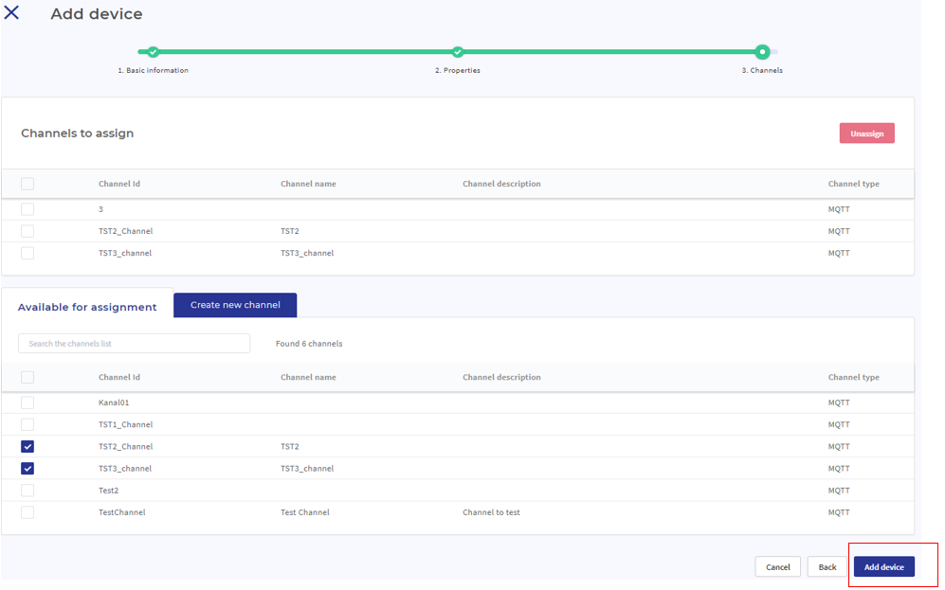Viewport: 945px width, 590px height.
Task: Click Channel Id header in Channels to assign table
Action: click(119, 184)
